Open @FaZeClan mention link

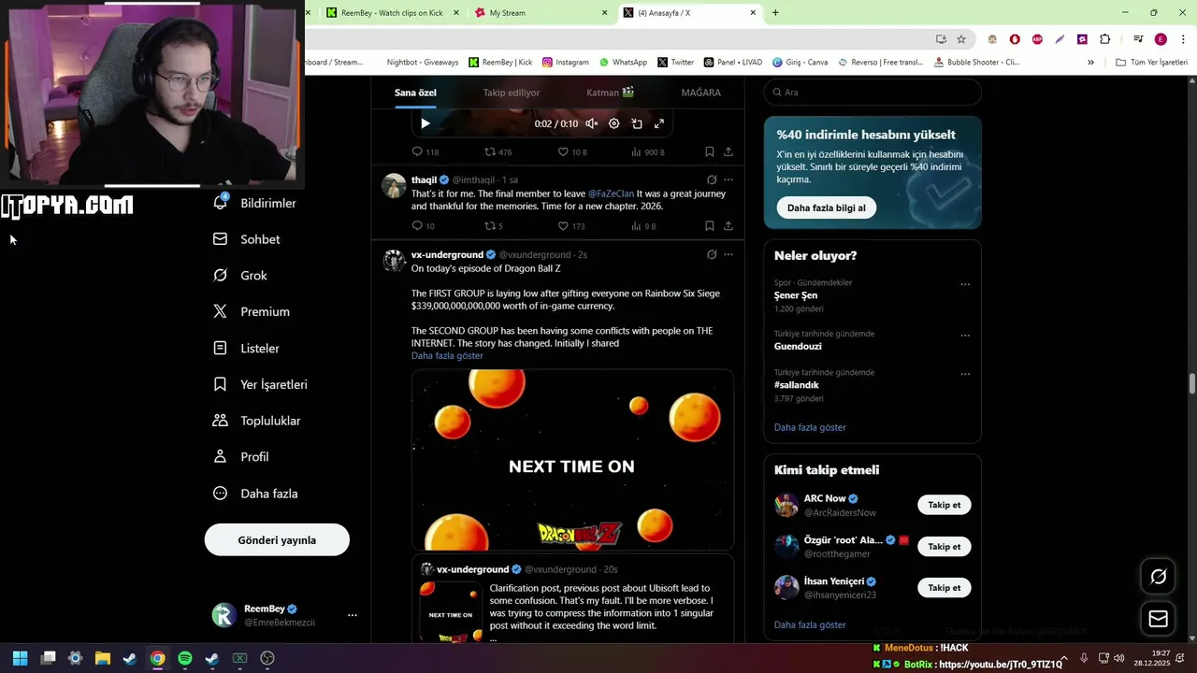click(612, 193)
